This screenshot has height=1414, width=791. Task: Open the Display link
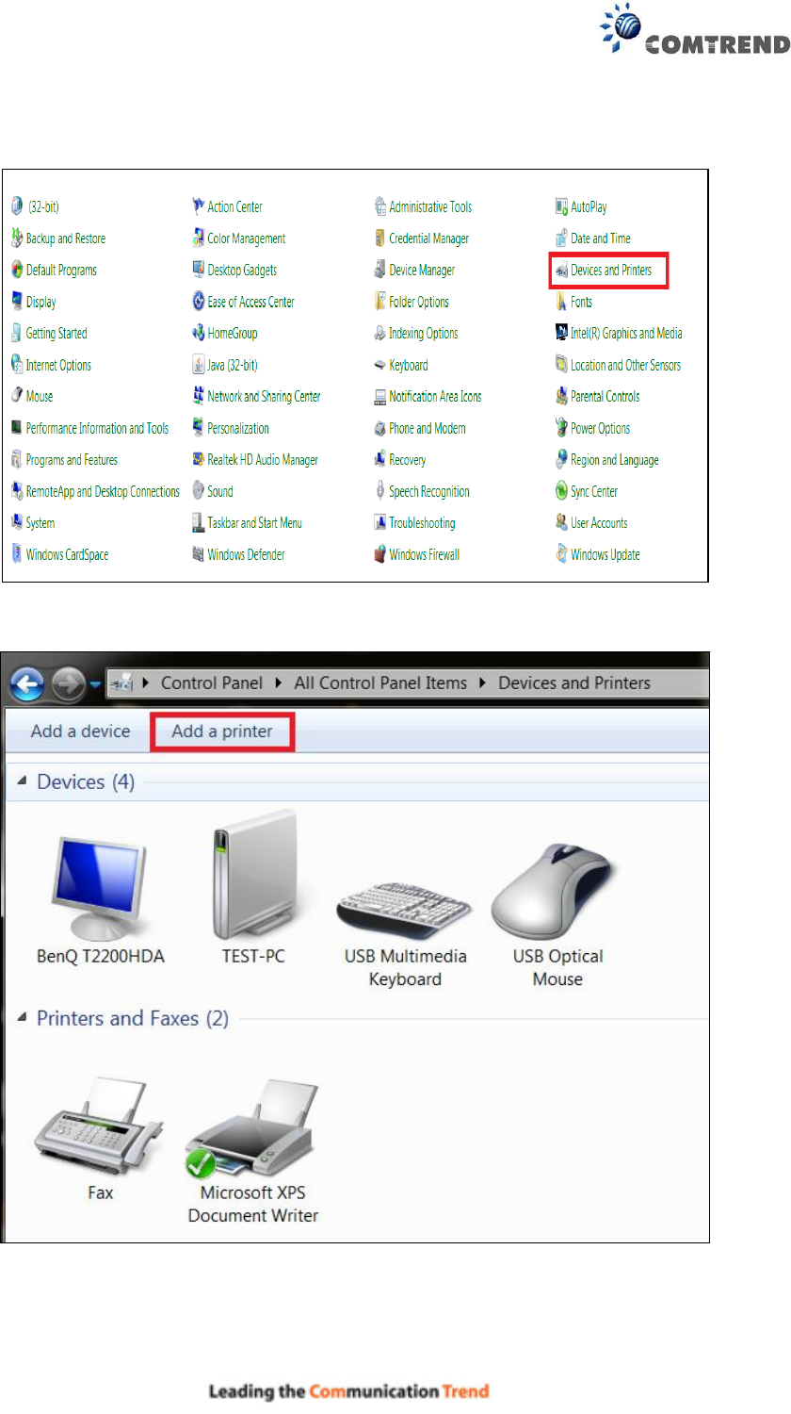pos(40,302)
